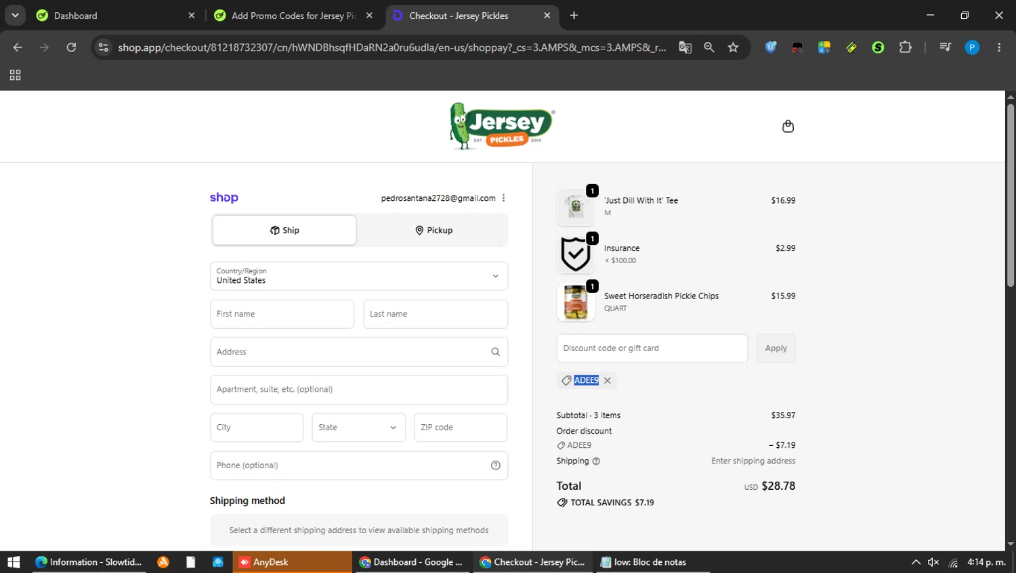The image size is (1016, 573).
Task: Close the Add Promo Codes tab
Action: pos(369,16)
